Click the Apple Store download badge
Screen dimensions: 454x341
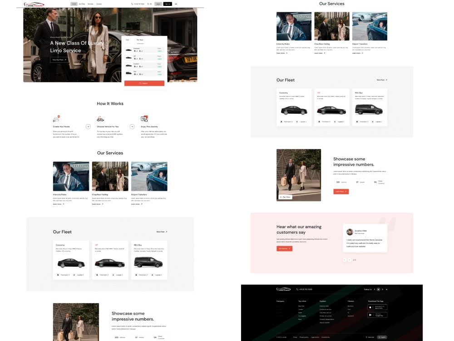377,307
